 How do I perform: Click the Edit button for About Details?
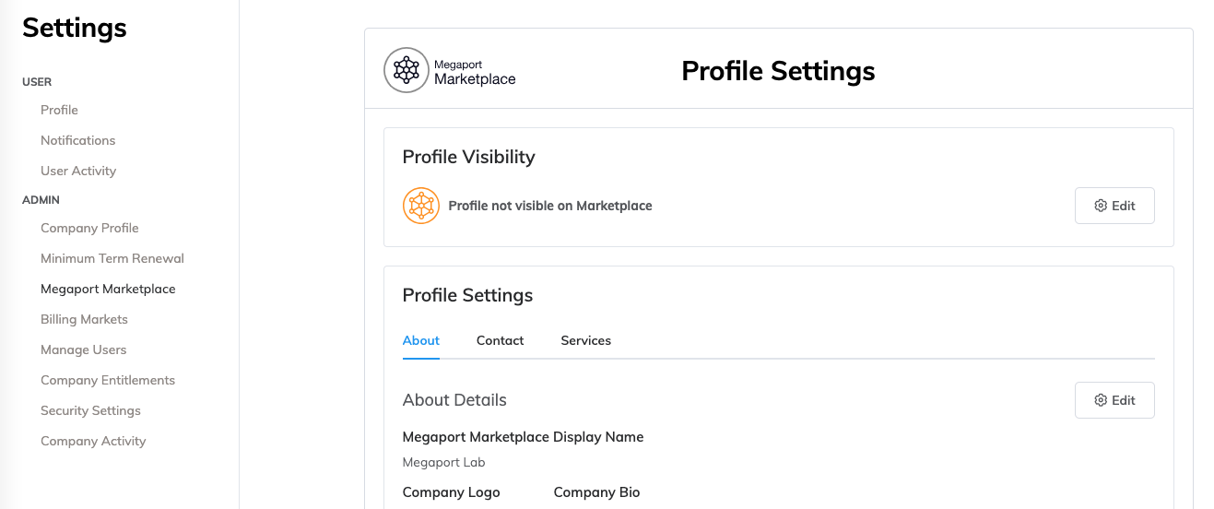coord(1114,400)
